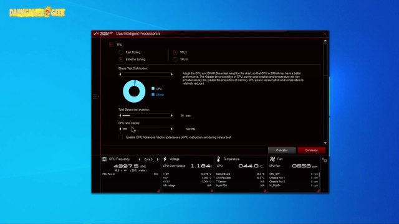Select the Fast Tuning radio option
399x224 pixels.
click(x=121, y=52)
